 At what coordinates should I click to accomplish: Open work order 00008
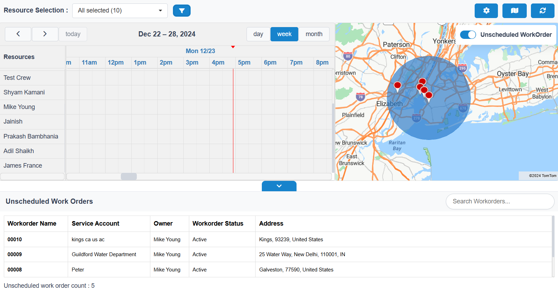(x=15, y=270)
